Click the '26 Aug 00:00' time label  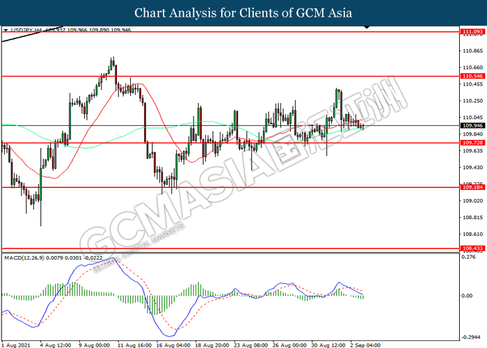pos(289,345)
